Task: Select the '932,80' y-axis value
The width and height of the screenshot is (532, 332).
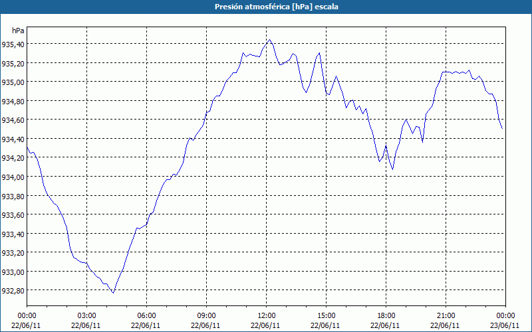Action: 12,291
